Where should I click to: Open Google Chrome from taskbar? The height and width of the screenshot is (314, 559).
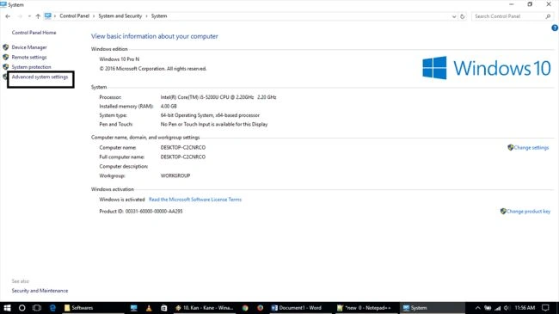point(245,308)
